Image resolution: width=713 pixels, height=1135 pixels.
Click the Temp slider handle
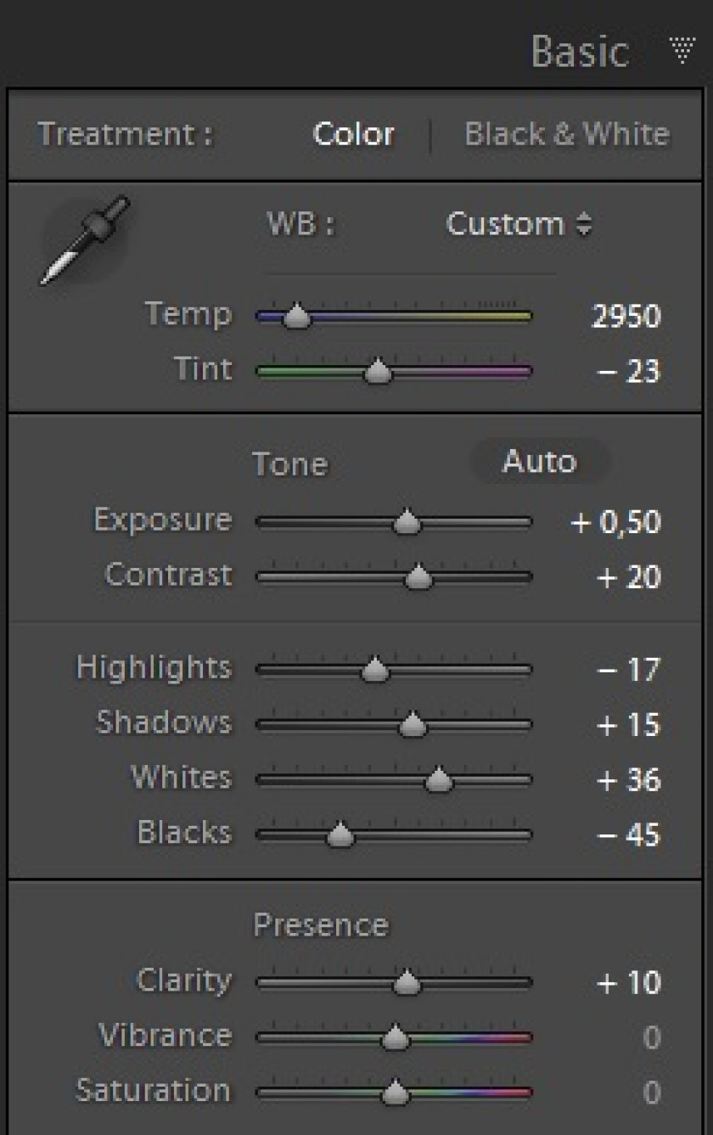click(x=296, y=317)
